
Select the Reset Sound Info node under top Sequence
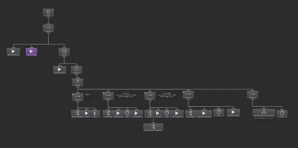pyautogui.click(x=13, y=52)
